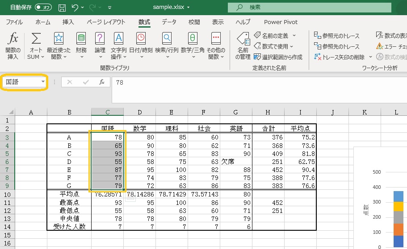Click Trace Precedents (参照元のトレース)
The height and width of the screenshot is (249, 407).
tap(336, 36)
